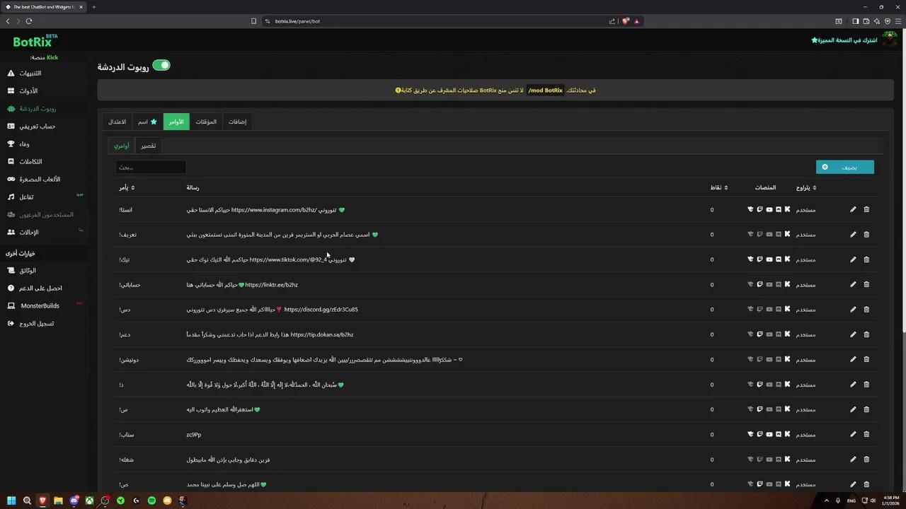The width and height of the screenshot is (906, 509).
Task: Delete the !شغله command row
Action: click(866, 460)
